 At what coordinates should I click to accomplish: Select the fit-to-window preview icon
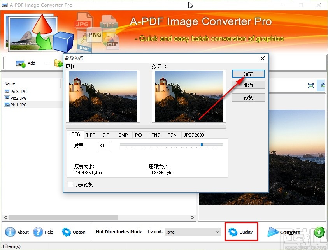(311, 86)
